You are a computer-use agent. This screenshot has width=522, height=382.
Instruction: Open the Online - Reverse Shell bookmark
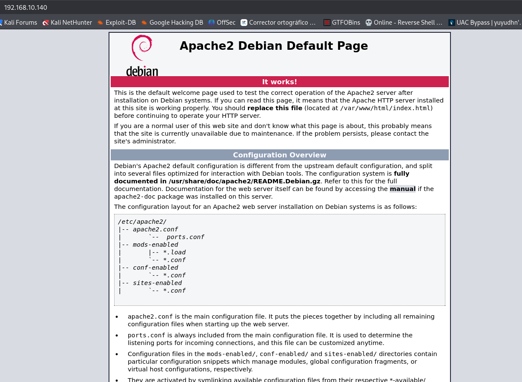tap(404, 23)
